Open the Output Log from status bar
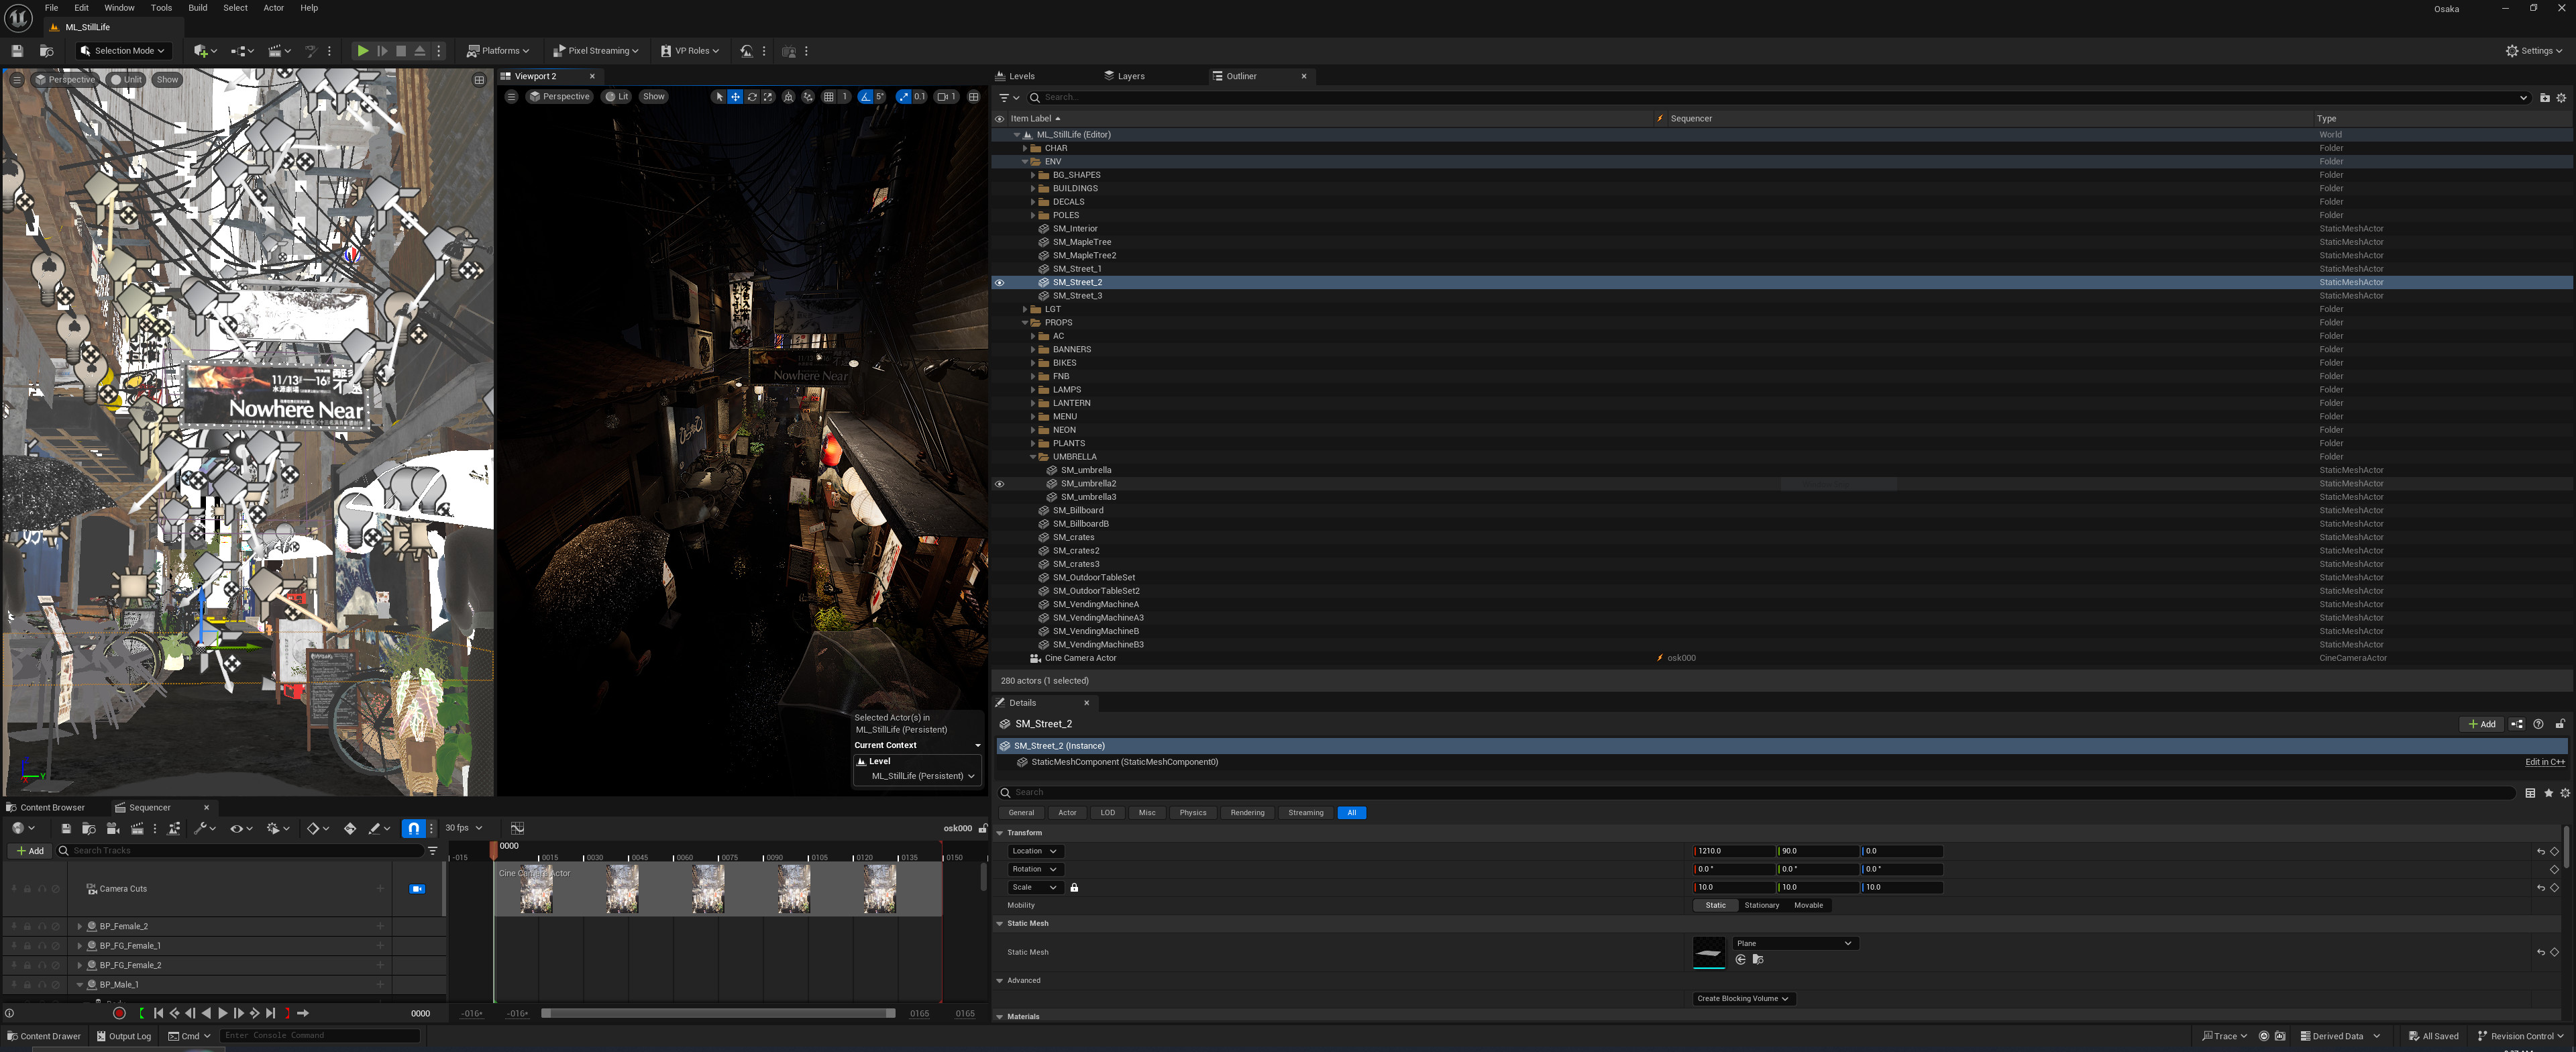Screen dimensions: 2576x1052 pos(124,1037)
